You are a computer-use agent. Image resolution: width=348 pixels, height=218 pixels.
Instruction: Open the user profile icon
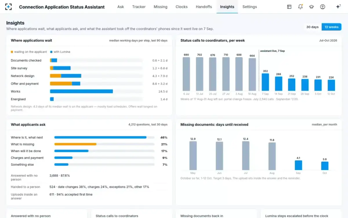pyautogui.click(x=322, y=7)
